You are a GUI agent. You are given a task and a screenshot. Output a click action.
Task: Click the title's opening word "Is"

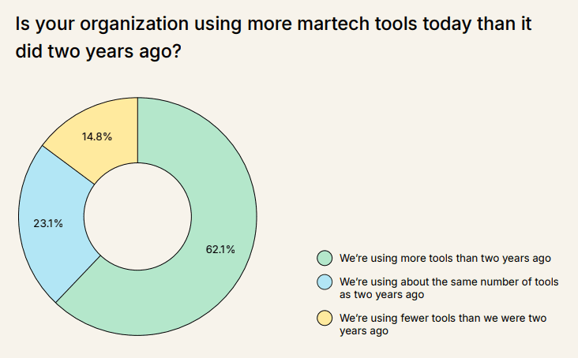pos(23,24)
